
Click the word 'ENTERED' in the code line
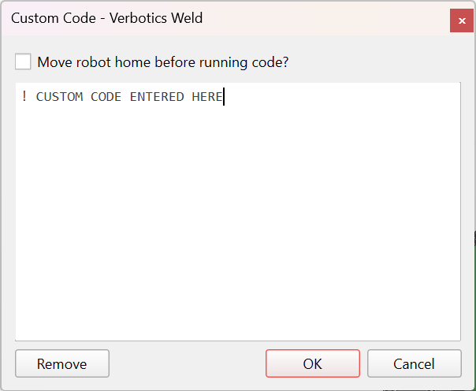point(157,97)
